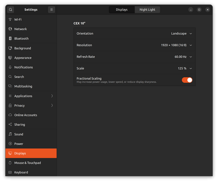This screenshot has width=218, height=182.
Task: Click the Refresh Rate row label
Action: point(86,57)
